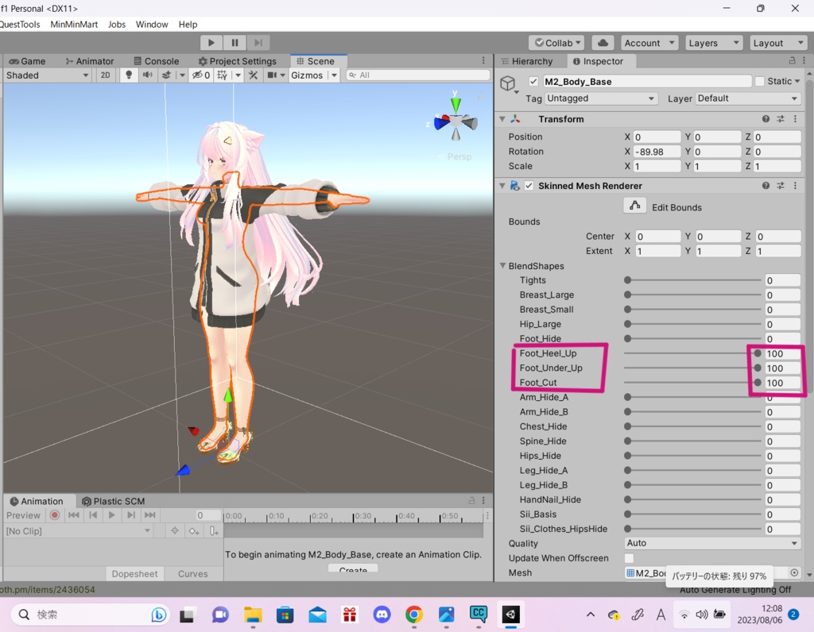The image size is (814, 632).
Task: Click the effects toggle icon next to audio
Action: [166, 75]
